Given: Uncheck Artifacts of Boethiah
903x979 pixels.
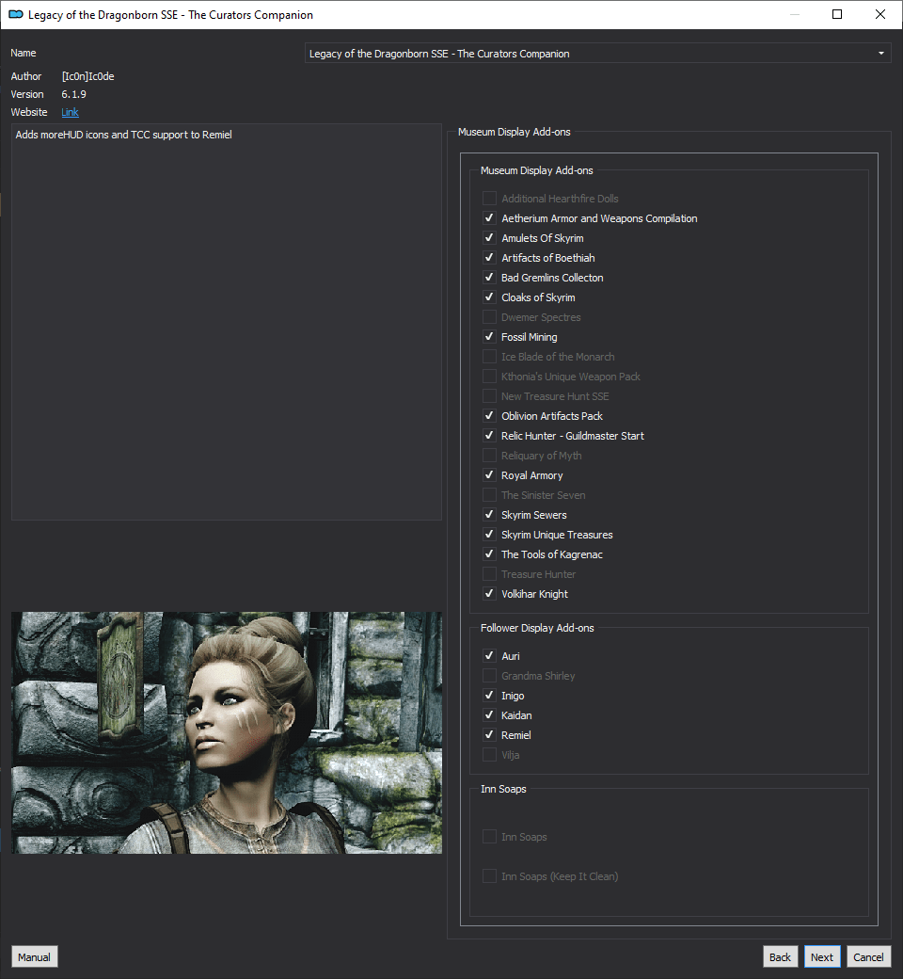Looking at the screenshot, I should (489, 258).
